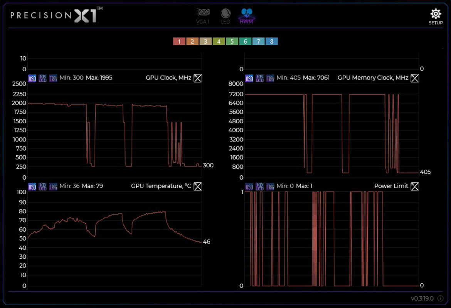The image size is (451, 308).
Task: Click the Min: 36 temperature value
Action: 69,186
